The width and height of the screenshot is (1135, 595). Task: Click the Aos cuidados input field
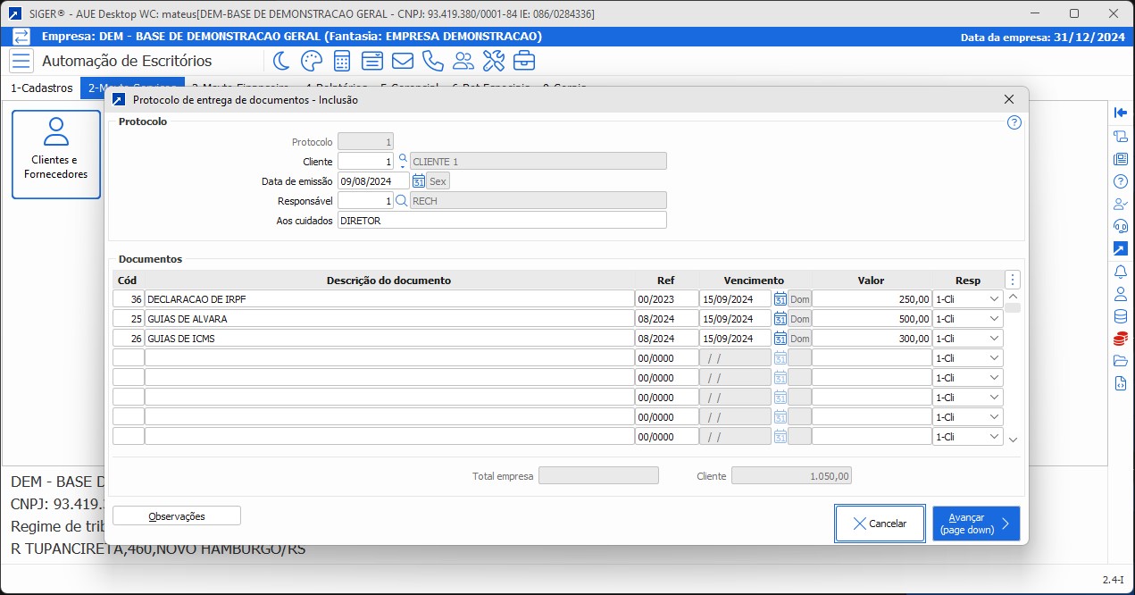coord(502,221)
